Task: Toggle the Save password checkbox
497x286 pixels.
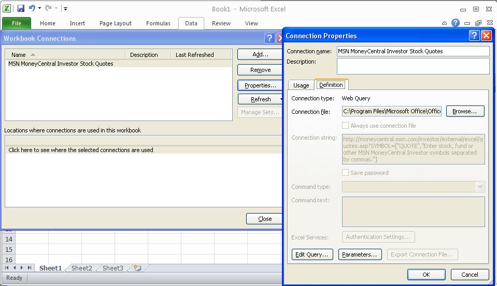Action: 346,173
